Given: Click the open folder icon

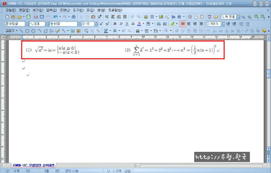Looking at the screenshot, I should point(19,17).
